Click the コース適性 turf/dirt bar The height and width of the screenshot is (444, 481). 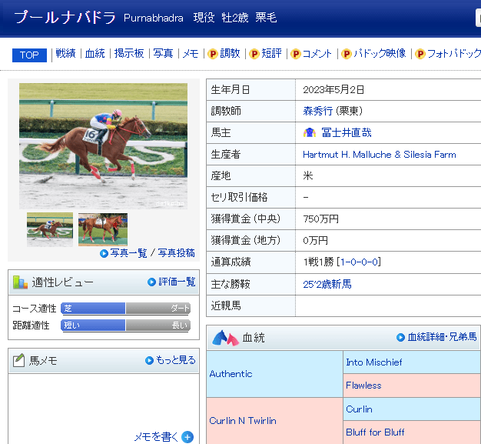[x=126, y=309]
